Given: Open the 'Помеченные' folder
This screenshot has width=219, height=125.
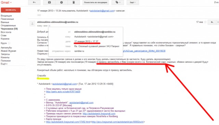Looking at the screenshot, I should (x=7, y=19).
